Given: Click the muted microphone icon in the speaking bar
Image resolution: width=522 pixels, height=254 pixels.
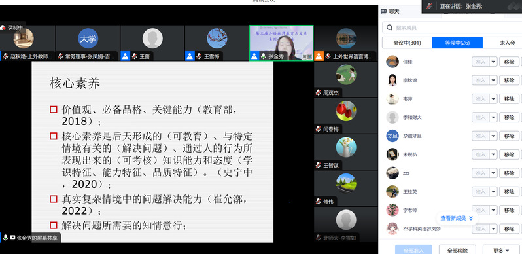Looking at the screenshot, I should click(x=430, y=6).
